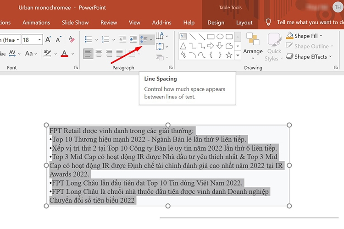
Task: Open the Animations ribbon tab
Action: pyautogui.click(x=36, y=22)
